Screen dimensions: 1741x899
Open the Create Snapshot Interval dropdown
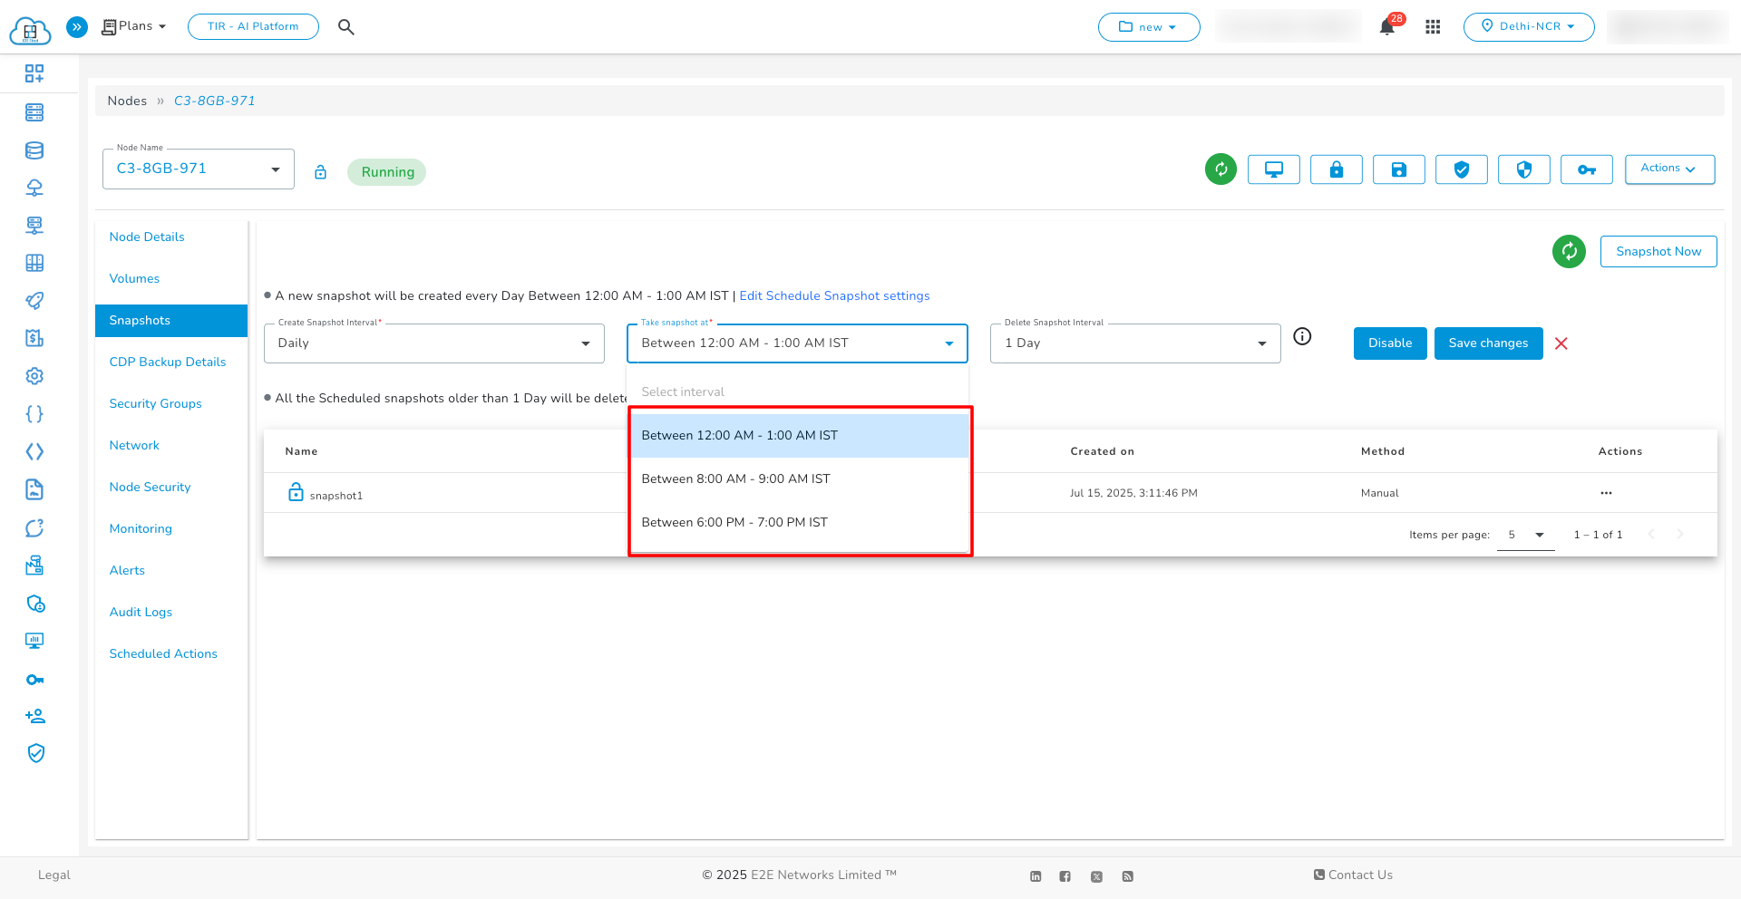pyautogui.click(x=433, y=343)
